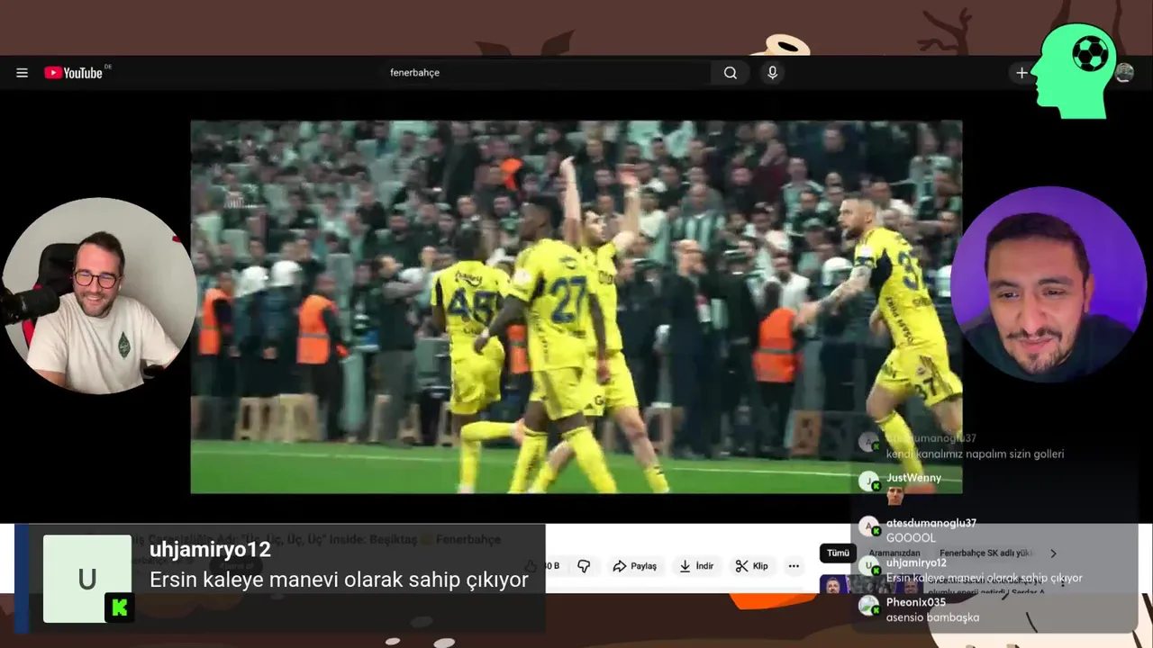Select the 'Tümü' filter chip
Screen dimensions: 1153x648
(x=838, y=553)
